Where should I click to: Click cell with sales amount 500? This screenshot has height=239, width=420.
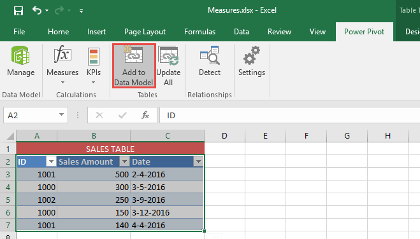(94, 174)
